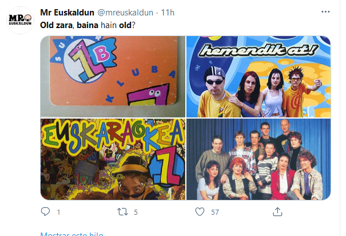Click the reply speech bubble icon
The width and height of the screenshot is (346, 236).
(45, 212)
